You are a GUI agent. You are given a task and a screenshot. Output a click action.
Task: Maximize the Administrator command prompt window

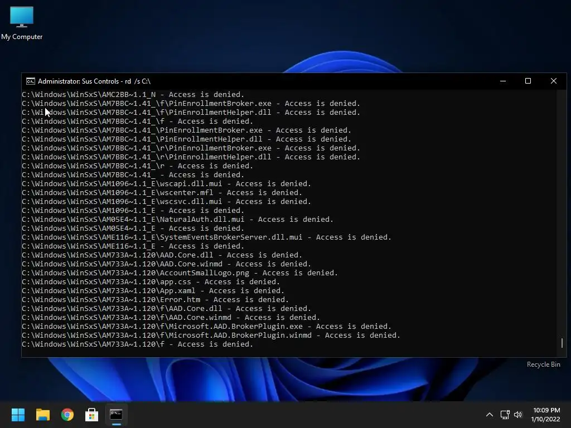528,81
